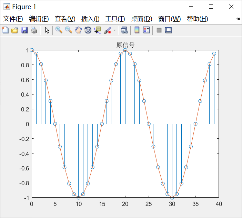Open the 文件(F) menu
The width and height of the screenshot is (242, 218).
click(x=13, y=19)
